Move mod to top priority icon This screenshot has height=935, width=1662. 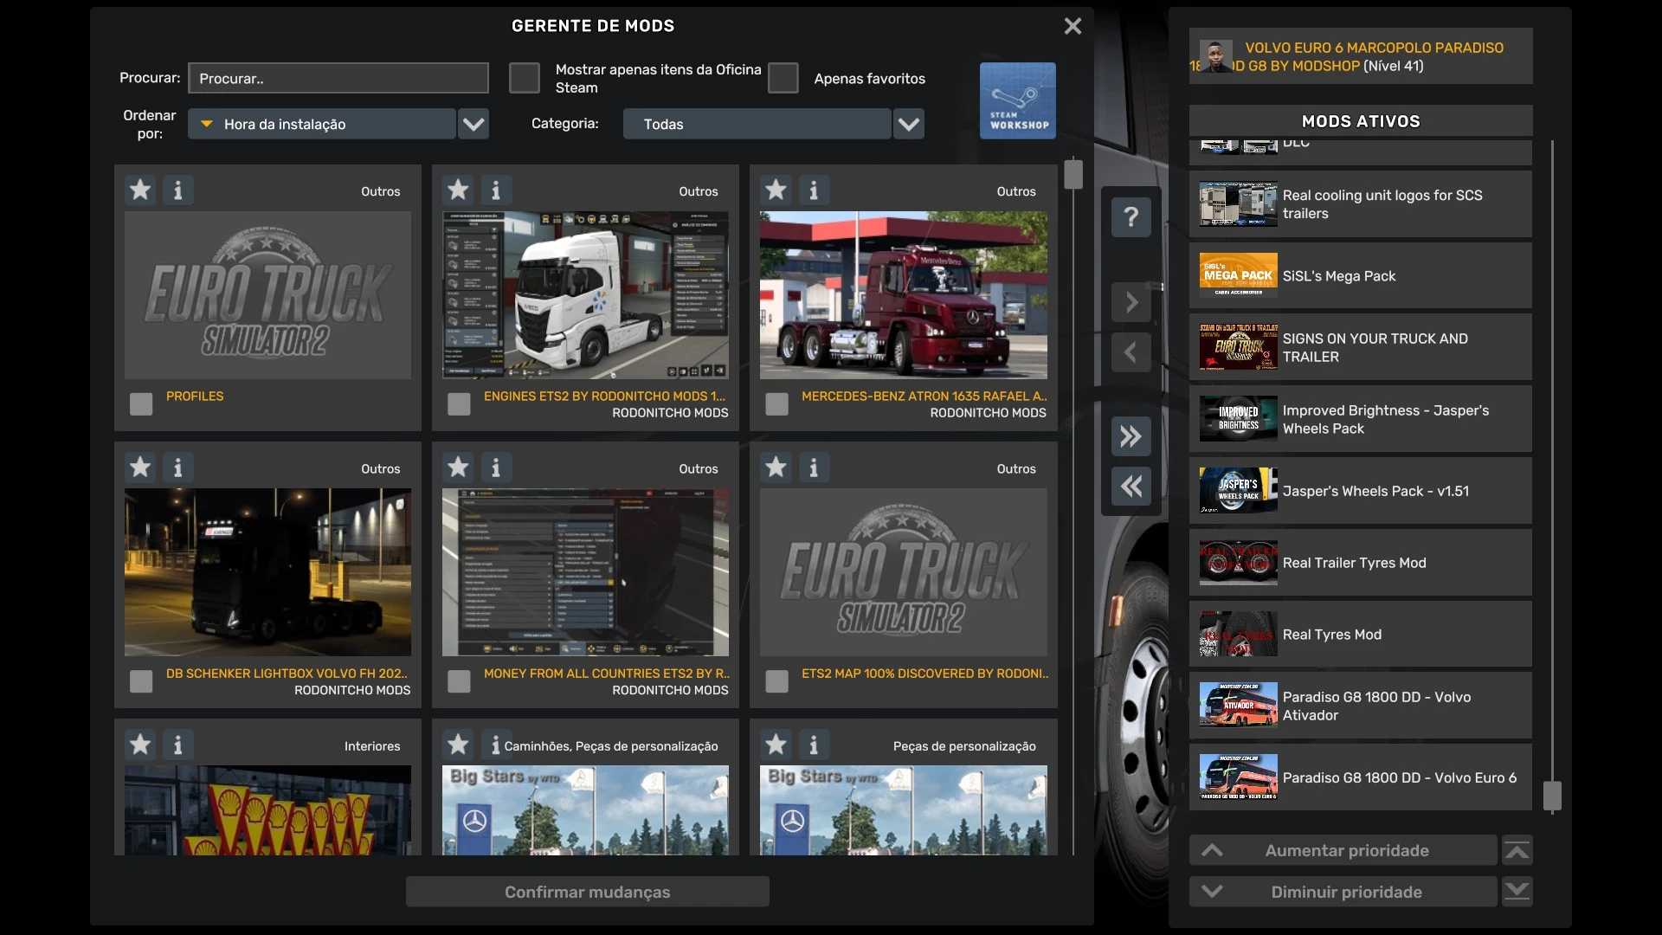(1517, 851)
